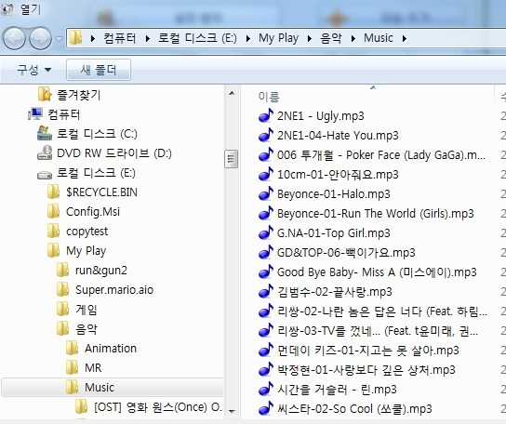The width and height of the screenshot is (506, 424).
Task: Click the navigation pane scroll-up arrow
Action: pos(232,93)
